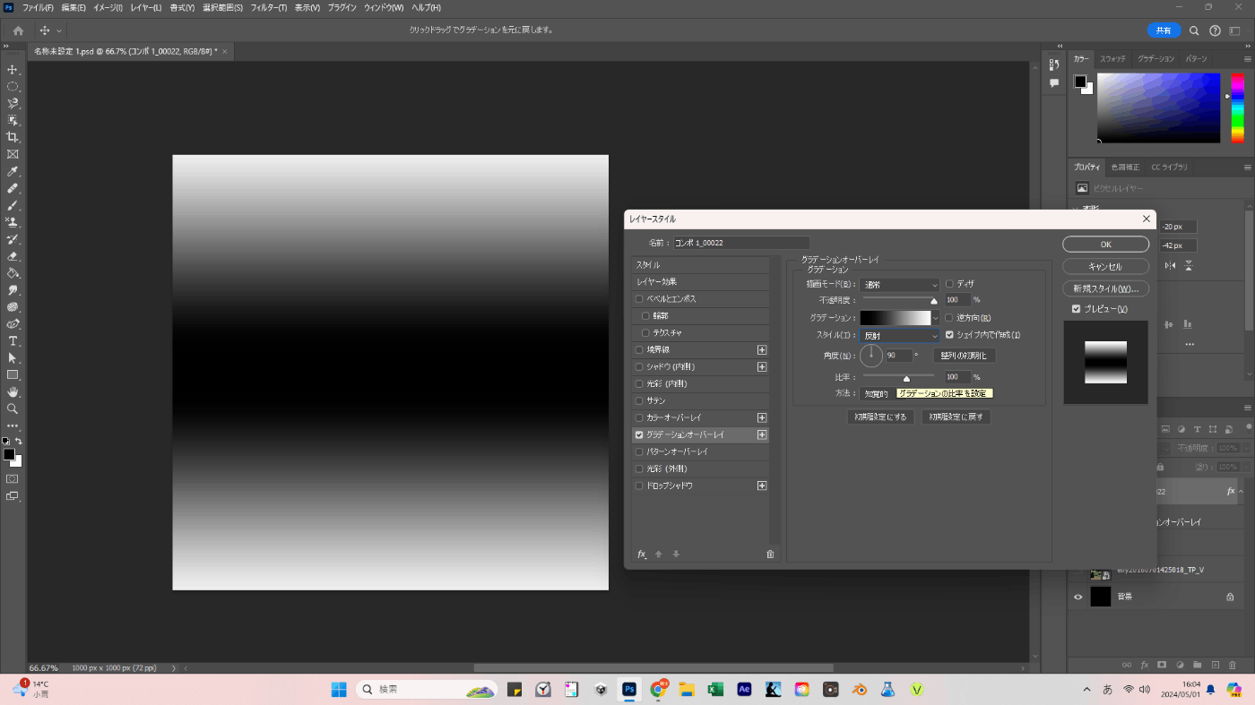Open the gradient picker dropdown arrow
Screen dimensions: 1255x705
pos(936,318)
